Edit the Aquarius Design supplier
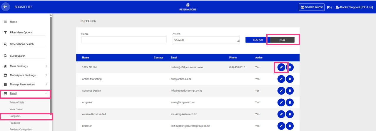The width and height of the screenshot is (376, 131). [x=281, y=91]
